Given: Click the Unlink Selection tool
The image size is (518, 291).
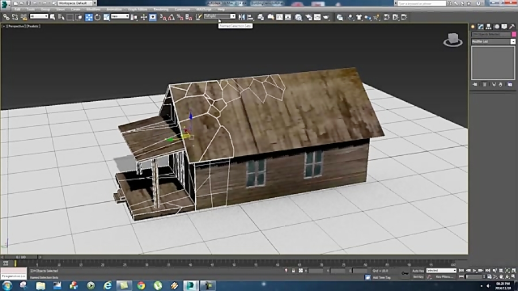Looking at the screenshot, I should pos(15,17).
